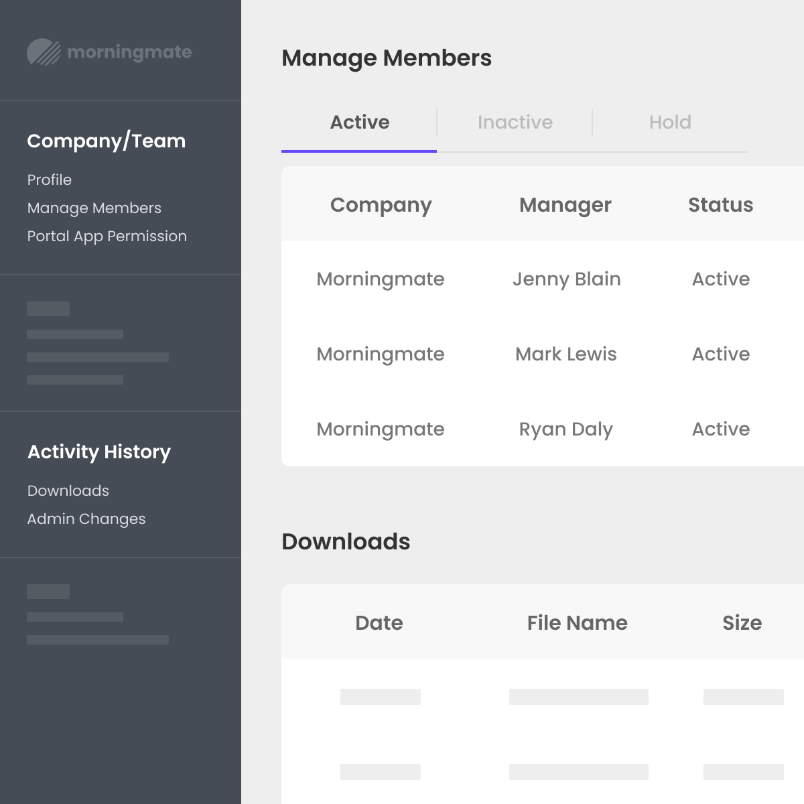Click the Size column header under Downloads
This screenshot has width=804, height=804.
[742, 622]
